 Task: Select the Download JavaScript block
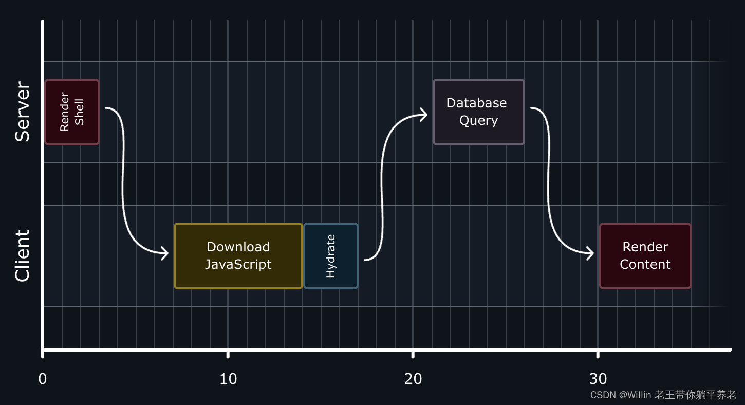(x=238, y=256)
